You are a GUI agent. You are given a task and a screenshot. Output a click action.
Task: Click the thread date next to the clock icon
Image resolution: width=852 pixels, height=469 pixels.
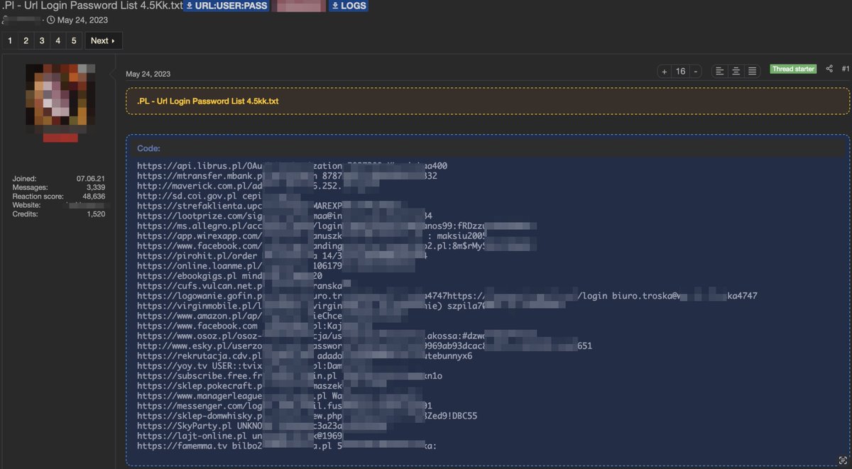81,19
